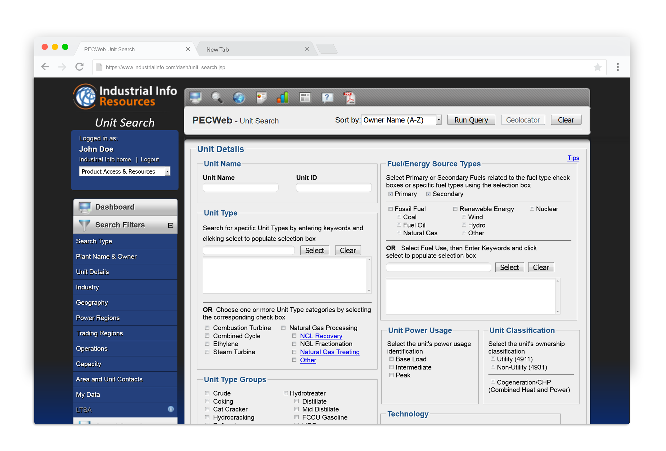The image size is (666, 451).
Task: Open the Natural Gas Treating link
Action: tap(330, 352)
